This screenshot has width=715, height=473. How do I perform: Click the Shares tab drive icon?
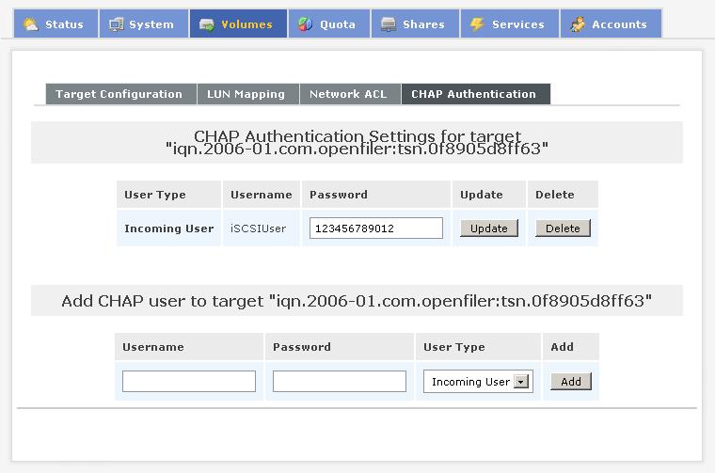(x=388, y=24)
